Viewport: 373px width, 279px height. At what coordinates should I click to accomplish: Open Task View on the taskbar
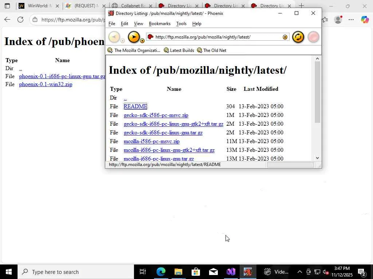[x=143, y=272]
